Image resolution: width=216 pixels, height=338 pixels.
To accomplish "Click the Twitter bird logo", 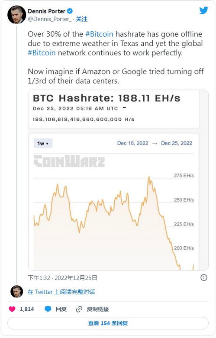I will click(x=203, y=10).
